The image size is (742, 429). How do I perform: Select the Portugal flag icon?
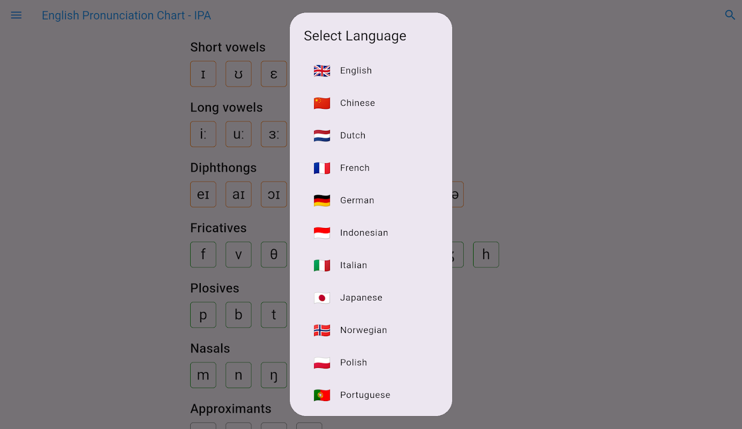coord(322,395)
